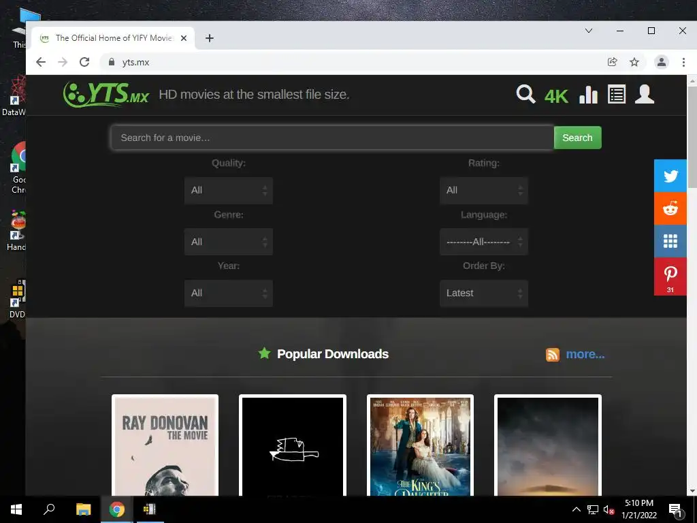Open the 4K movies section

point(556,96)
